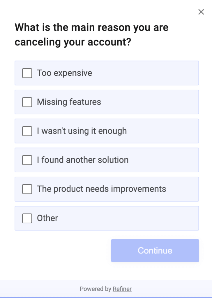Click empty right side of Other option row
The width and height of the screenshot is (212, 298).
[x=146, y=218]
